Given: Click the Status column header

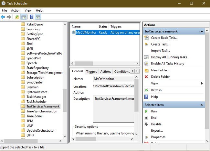Looking at the screenshot, I should pyautogui.click(x=103, y=26).
